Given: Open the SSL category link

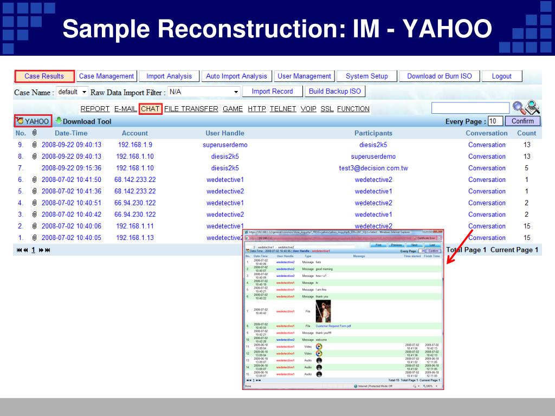Looking at the screenshot, I should pyautogui.click(x=327, y=109).
